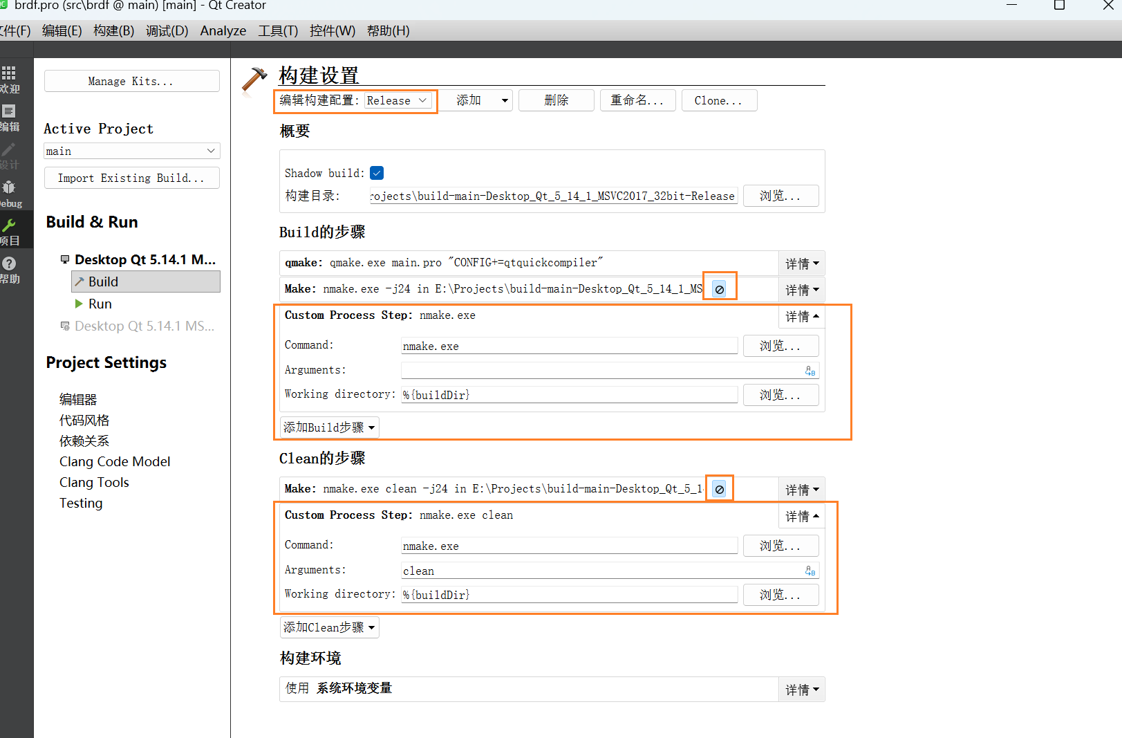Click variable icon in clean Arguments field
This screenshot has width=1122, height=738.
[810, 571]
